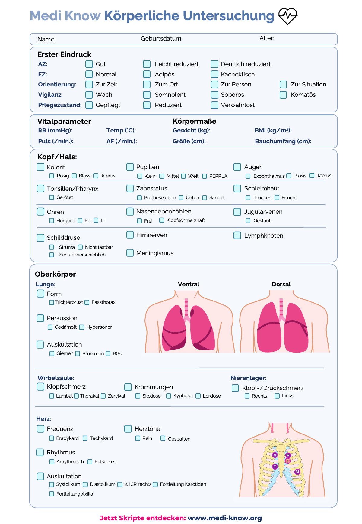362x524 pixels.
Task: Check the Fassthorax checkbox
Action: click(x=87, y=302)
